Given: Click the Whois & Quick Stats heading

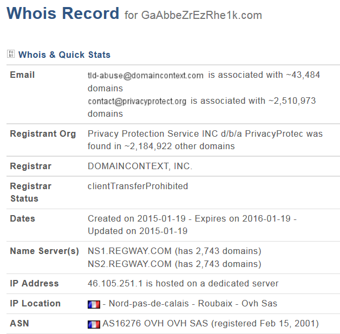Looking at the screenshot, I should [64, 55].
